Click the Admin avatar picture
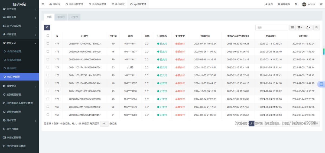Screen dimensions: 325x153 pyautogui.click(x=304, y=4)
